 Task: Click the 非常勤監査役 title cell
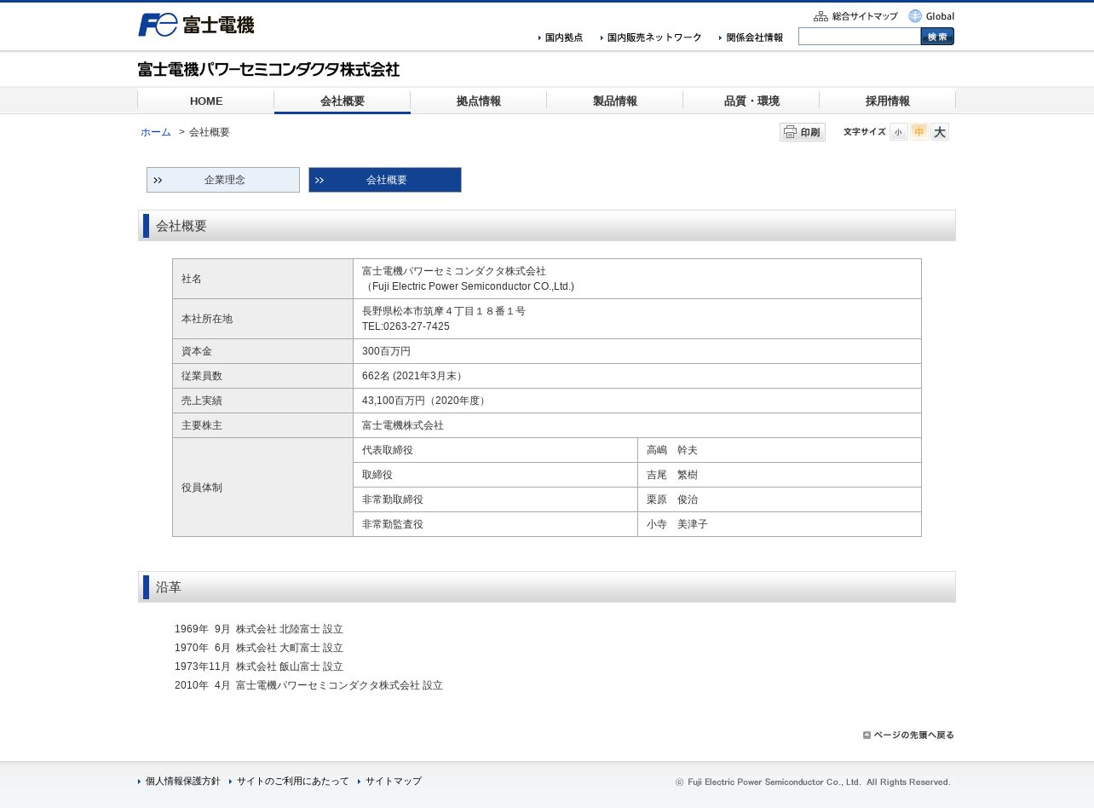click(495, 524)
